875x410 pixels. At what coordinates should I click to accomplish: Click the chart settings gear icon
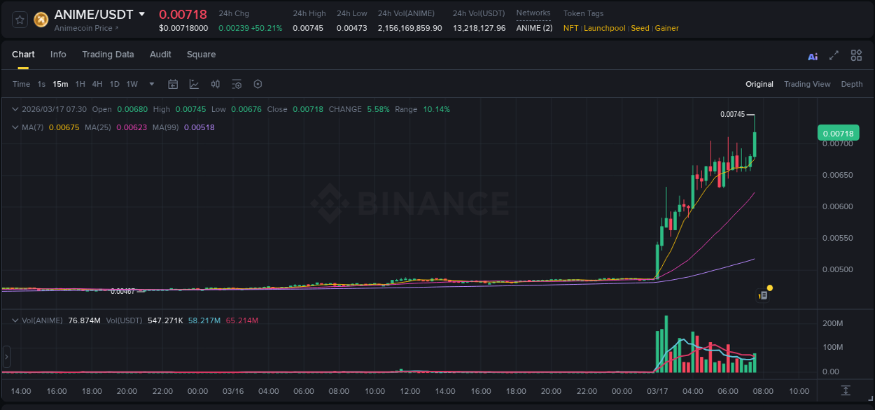[x=258, y=84]
